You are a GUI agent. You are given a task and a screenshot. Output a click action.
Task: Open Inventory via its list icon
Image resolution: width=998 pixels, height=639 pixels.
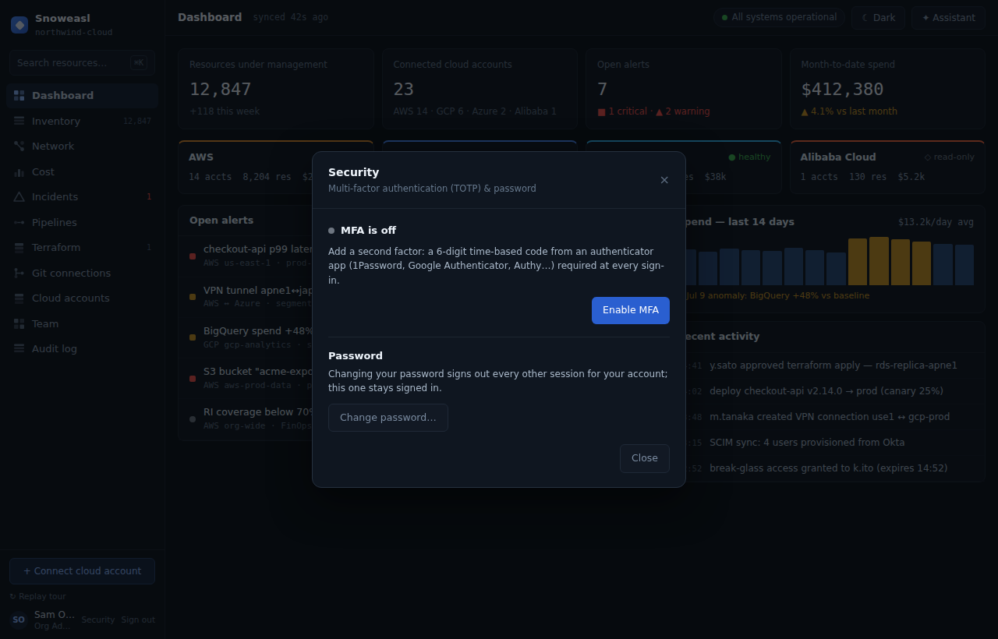[19, 121]
